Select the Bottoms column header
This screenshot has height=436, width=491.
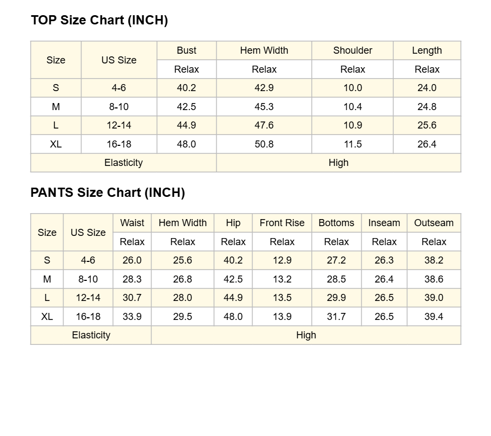(337, 223)
